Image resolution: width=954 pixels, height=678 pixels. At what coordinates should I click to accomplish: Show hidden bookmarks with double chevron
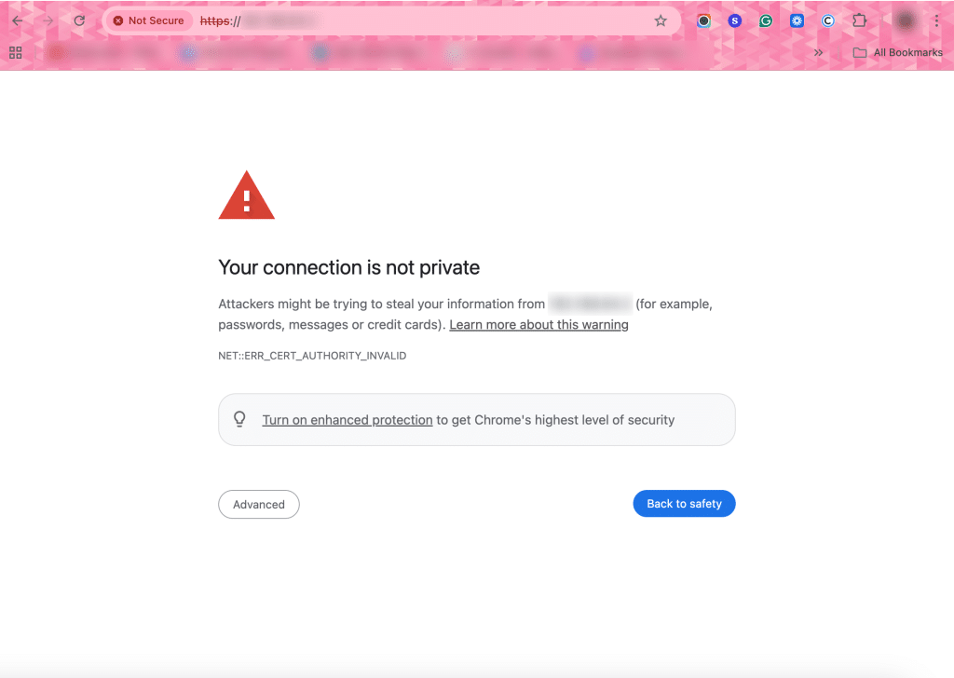click(x=818, y=52)
